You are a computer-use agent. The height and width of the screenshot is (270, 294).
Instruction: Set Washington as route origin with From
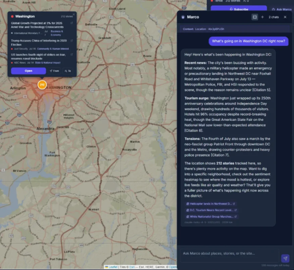(54, 71)
